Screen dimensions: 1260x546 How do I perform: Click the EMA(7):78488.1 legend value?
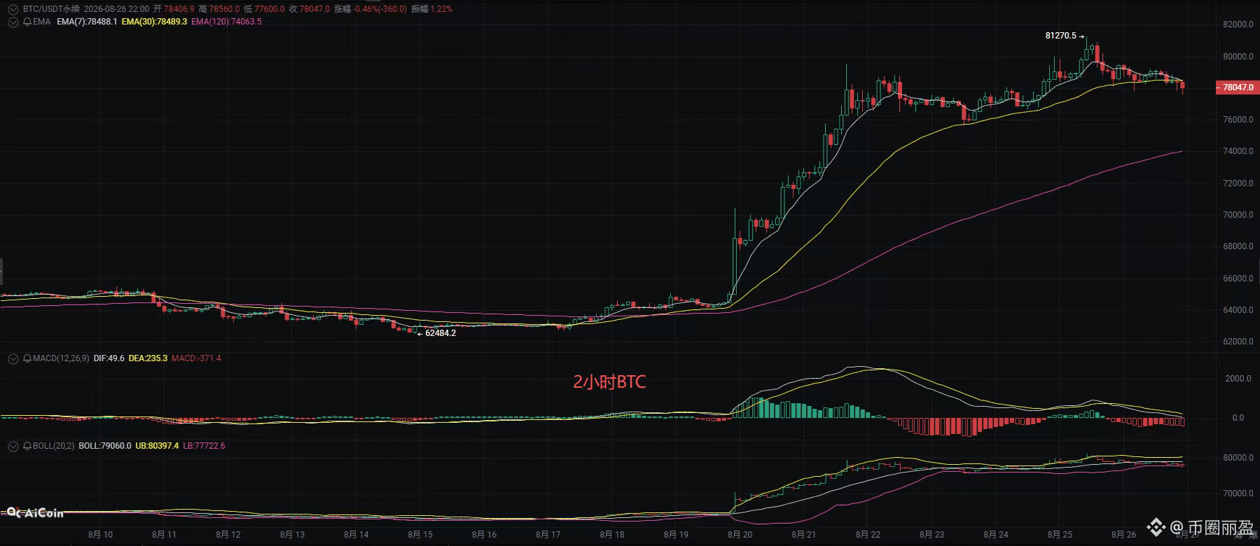coord(87,22)
